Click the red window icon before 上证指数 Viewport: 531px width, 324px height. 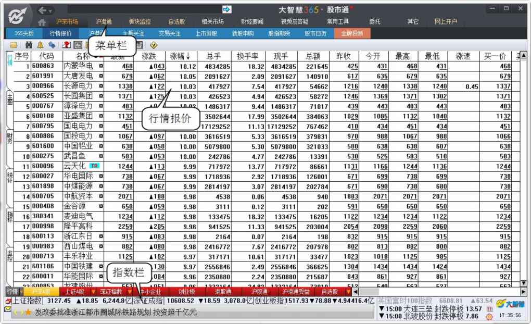pos(8,301)
